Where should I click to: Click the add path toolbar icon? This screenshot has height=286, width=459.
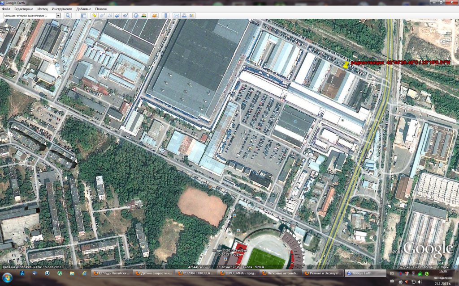pyautogui.click(x=110, y=16)
